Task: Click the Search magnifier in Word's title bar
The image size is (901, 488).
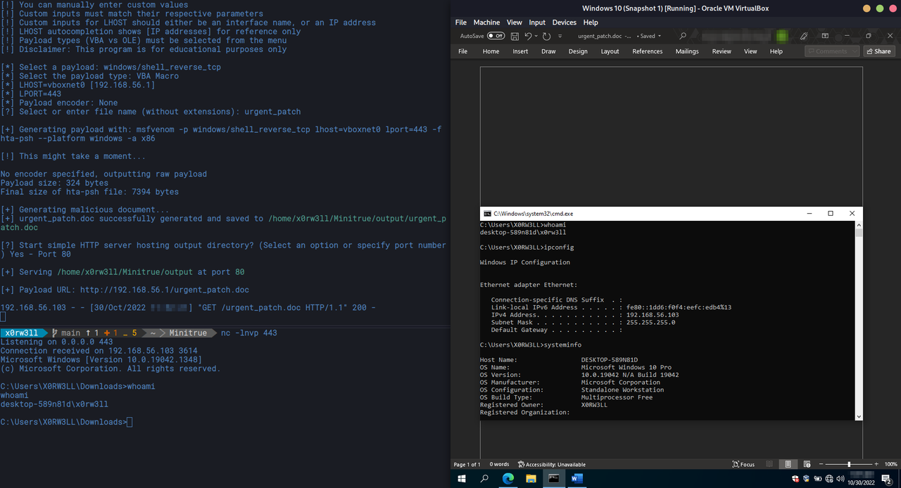Action: (683, 36)
